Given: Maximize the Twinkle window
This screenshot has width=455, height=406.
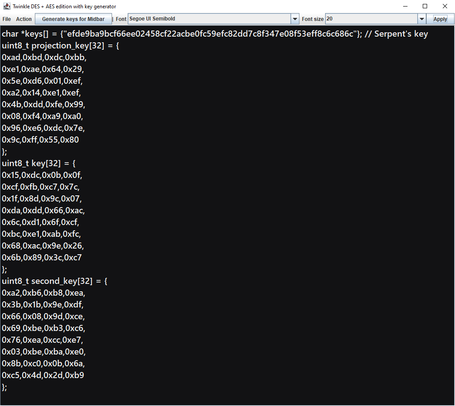Looking at the screenshot, I should [x=425, y=6].
